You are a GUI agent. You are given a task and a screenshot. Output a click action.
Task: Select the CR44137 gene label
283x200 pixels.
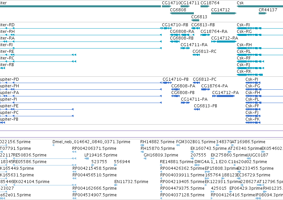pos(268,10)
